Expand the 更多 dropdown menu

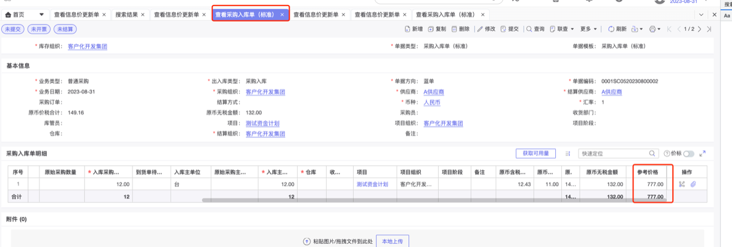tap(588, 29)
